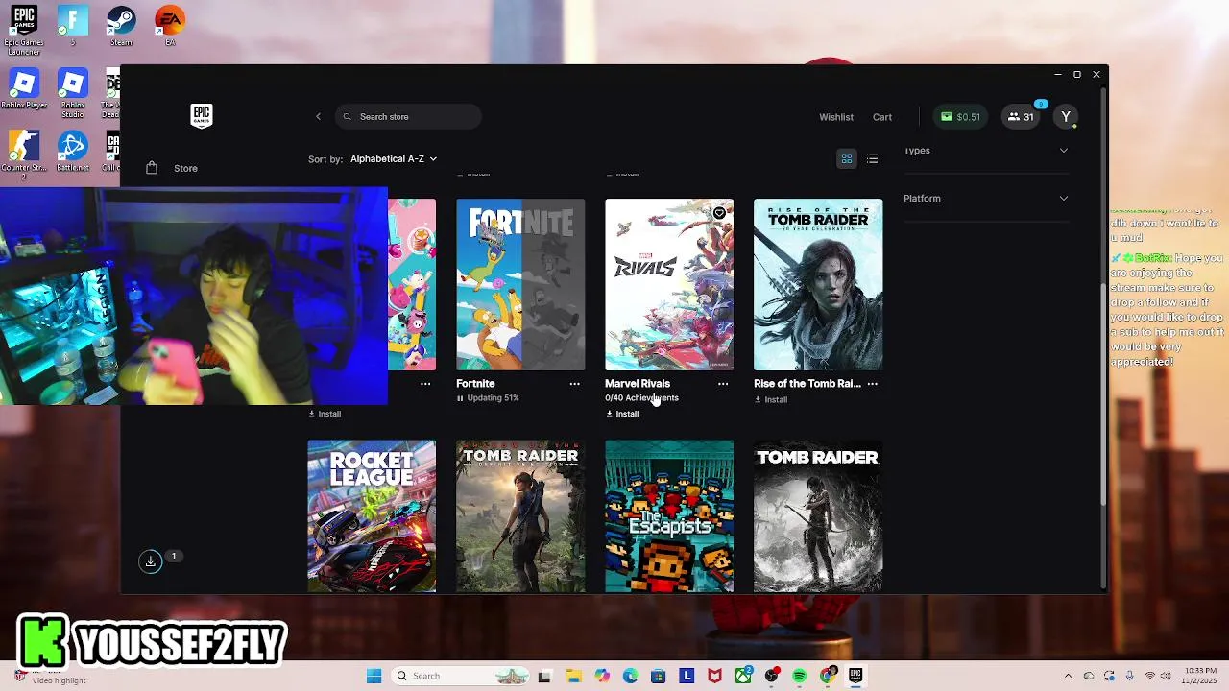Click the library vertical scrollbar
This screenshot has height=691, width=1229.
click(1102, 393)
